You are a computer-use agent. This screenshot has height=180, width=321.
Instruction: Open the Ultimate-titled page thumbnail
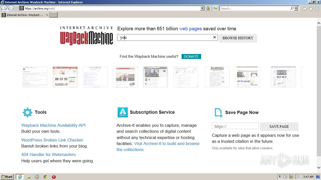tap(217, 77)
